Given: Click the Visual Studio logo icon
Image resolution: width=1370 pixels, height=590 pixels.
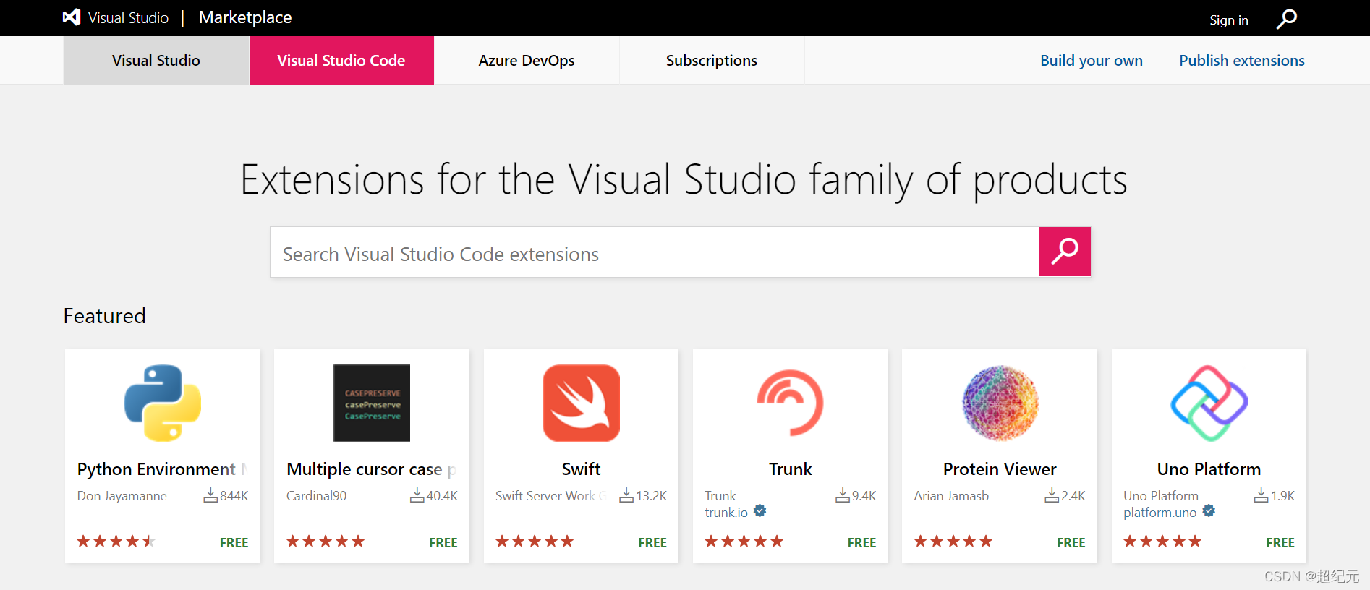Looking at the screenshot, I should [71, 17].
